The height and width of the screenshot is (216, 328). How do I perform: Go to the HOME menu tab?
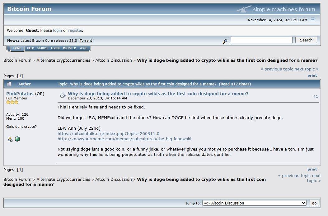(17, 48)
